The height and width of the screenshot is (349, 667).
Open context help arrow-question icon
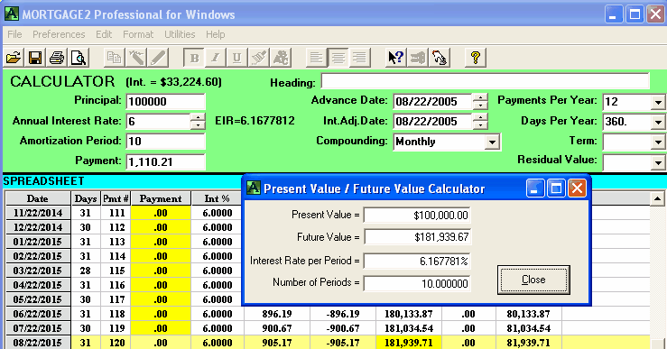395,58
